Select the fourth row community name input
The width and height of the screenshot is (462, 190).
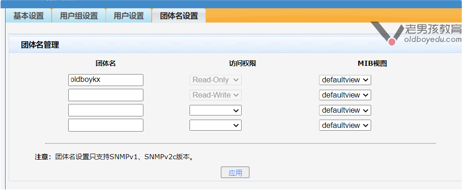point(106,125)
